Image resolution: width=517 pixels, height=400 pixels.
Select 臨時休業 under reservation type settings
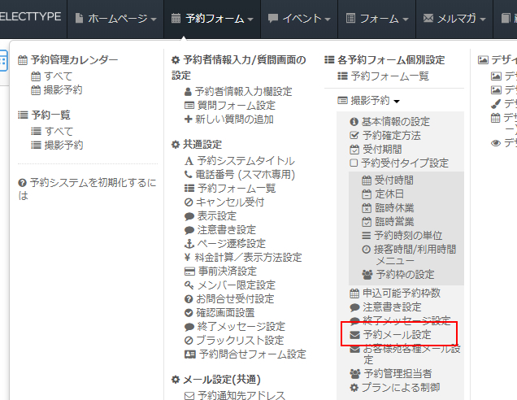tap(396, 207)
